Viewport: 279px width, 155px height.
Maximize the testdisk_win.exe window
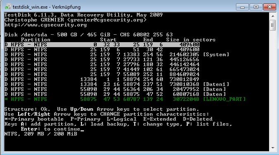coord(256,7)
